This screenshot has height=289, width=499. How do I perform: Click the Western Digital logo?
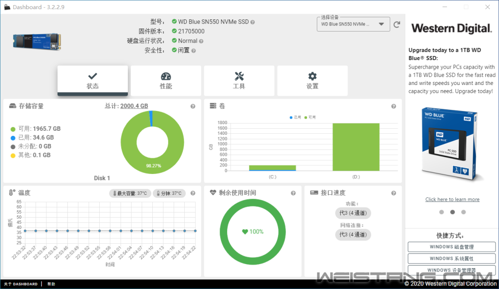[452, 28]
